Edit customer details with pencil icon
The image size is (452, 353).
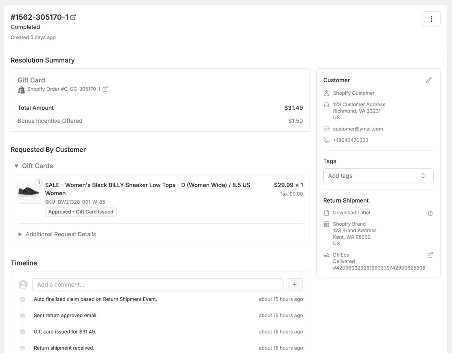coord(428,81)
